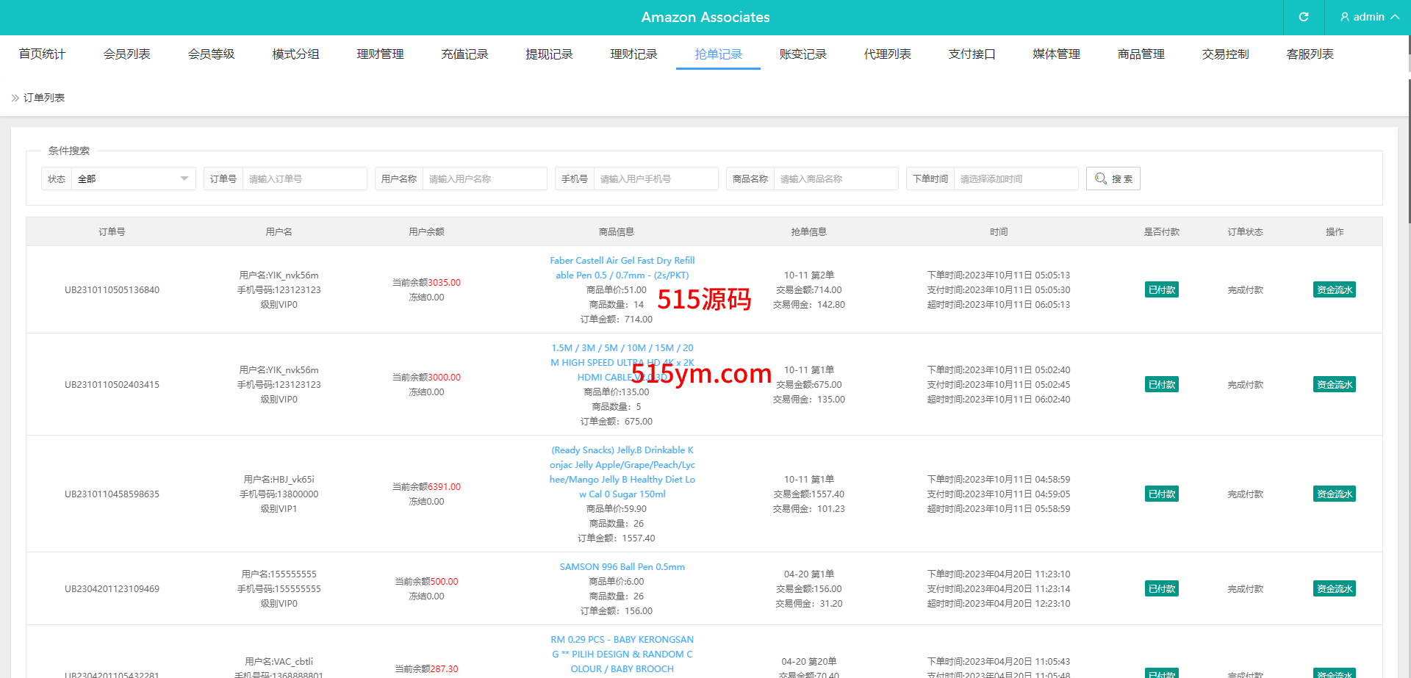
Task: Select the 首页统计 menu item
Action: tap(42, 54)
